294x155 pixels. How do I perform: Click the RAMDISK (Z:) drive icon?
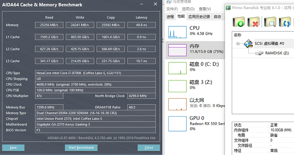(x=259, y=53)
